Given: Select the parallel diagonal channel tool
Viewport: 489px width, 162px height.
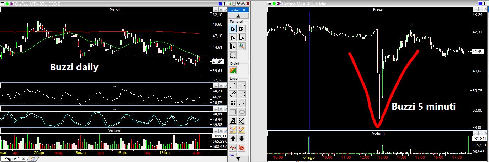Looking at the screenshot, I should pyautogui.click(x=233, y=94).
